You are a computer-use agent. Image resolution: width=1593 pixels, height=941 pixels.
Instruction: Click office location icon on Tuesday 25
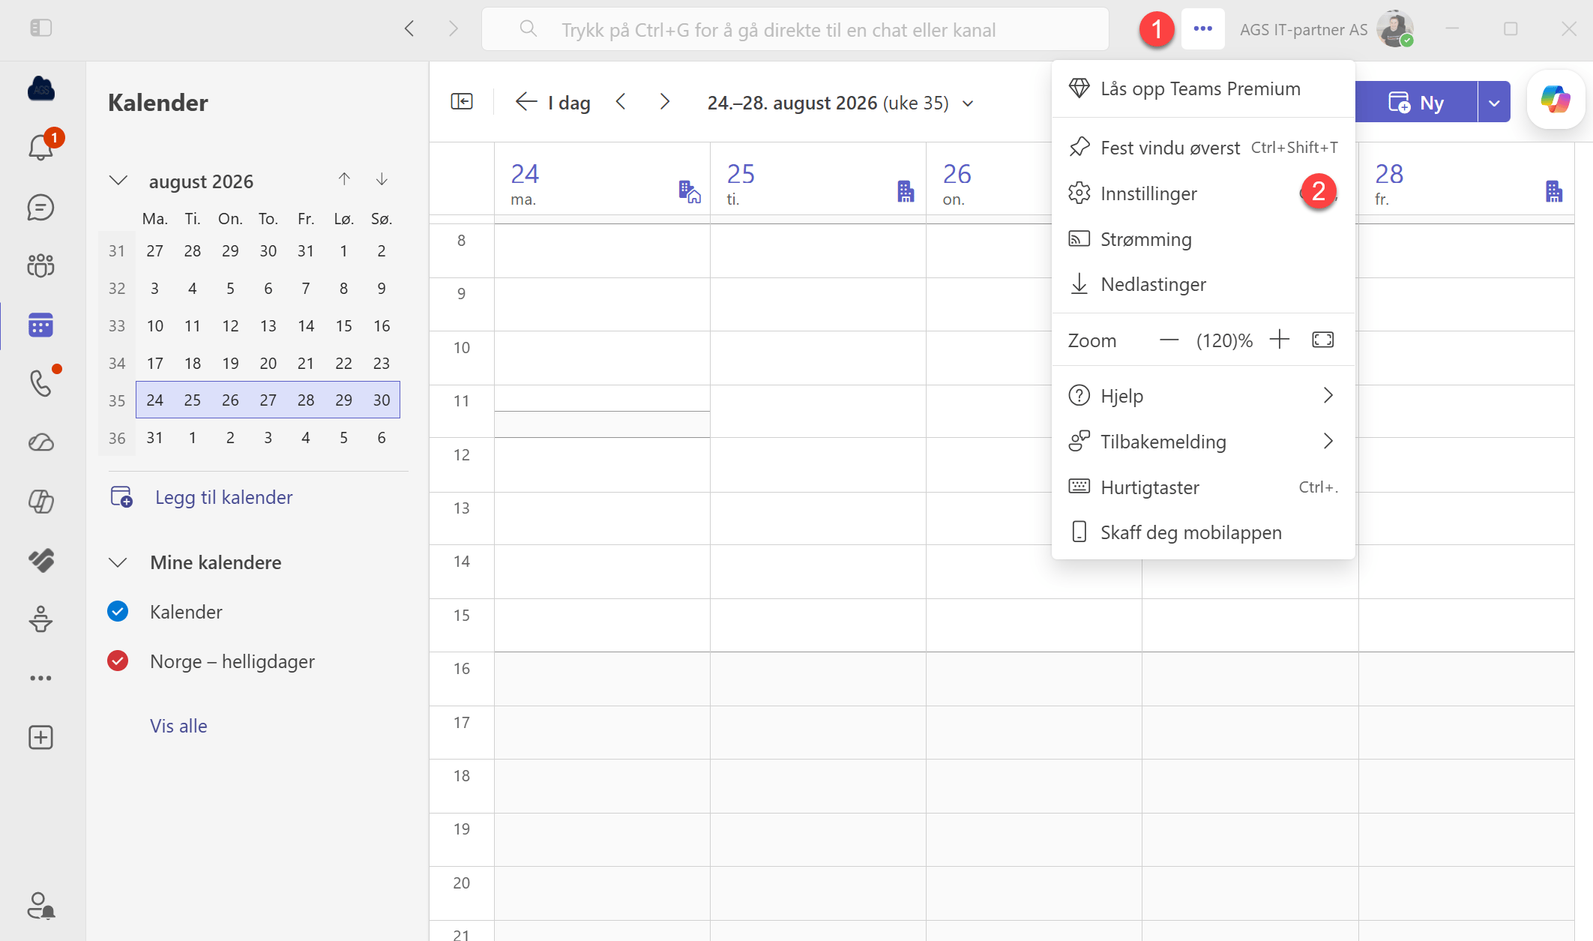point(906,191)
